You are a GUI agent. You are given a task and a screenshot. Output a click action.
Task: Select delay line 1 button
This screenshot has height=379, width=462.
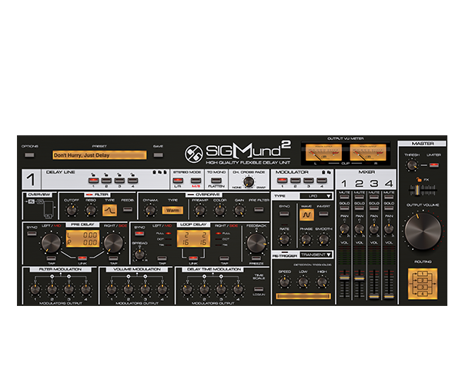93,181
